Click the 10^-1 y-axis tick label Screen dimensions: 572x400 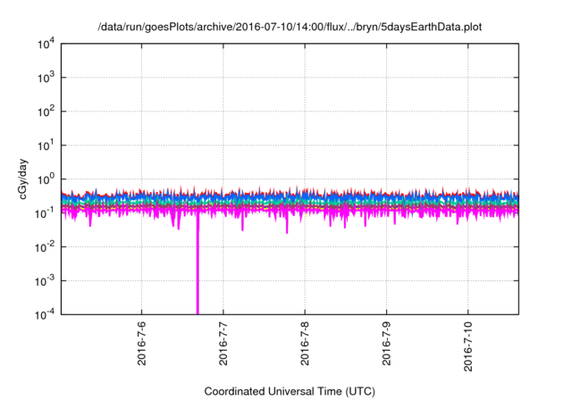click(46, 213)
